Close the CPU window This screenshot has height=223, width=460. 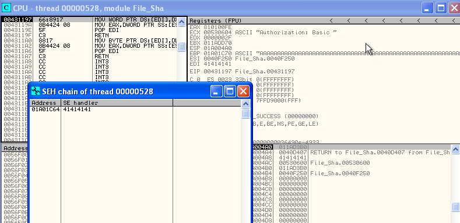coord(454,8)
